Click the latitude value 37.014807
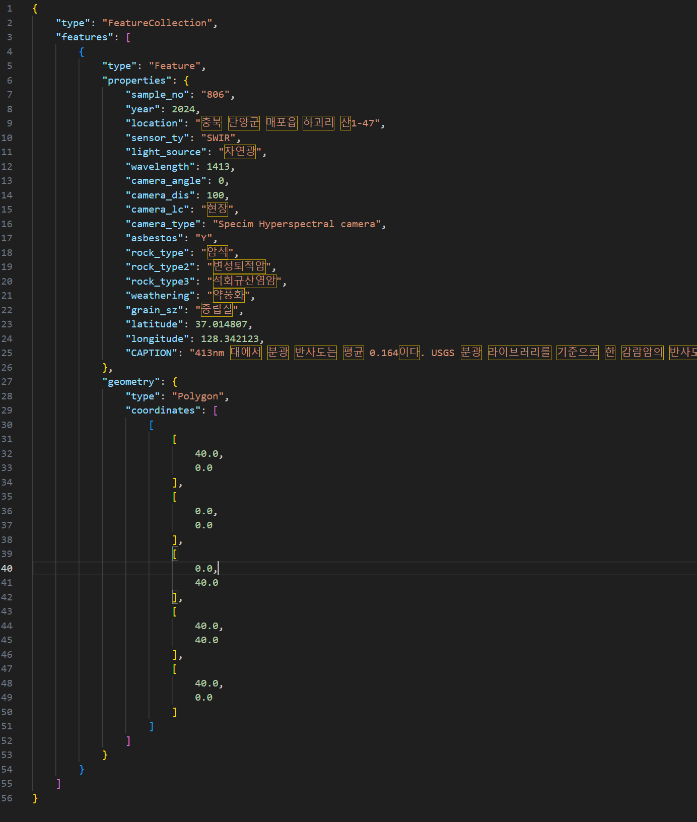This screenshot has height=822, width=697. tap(221, 324)
